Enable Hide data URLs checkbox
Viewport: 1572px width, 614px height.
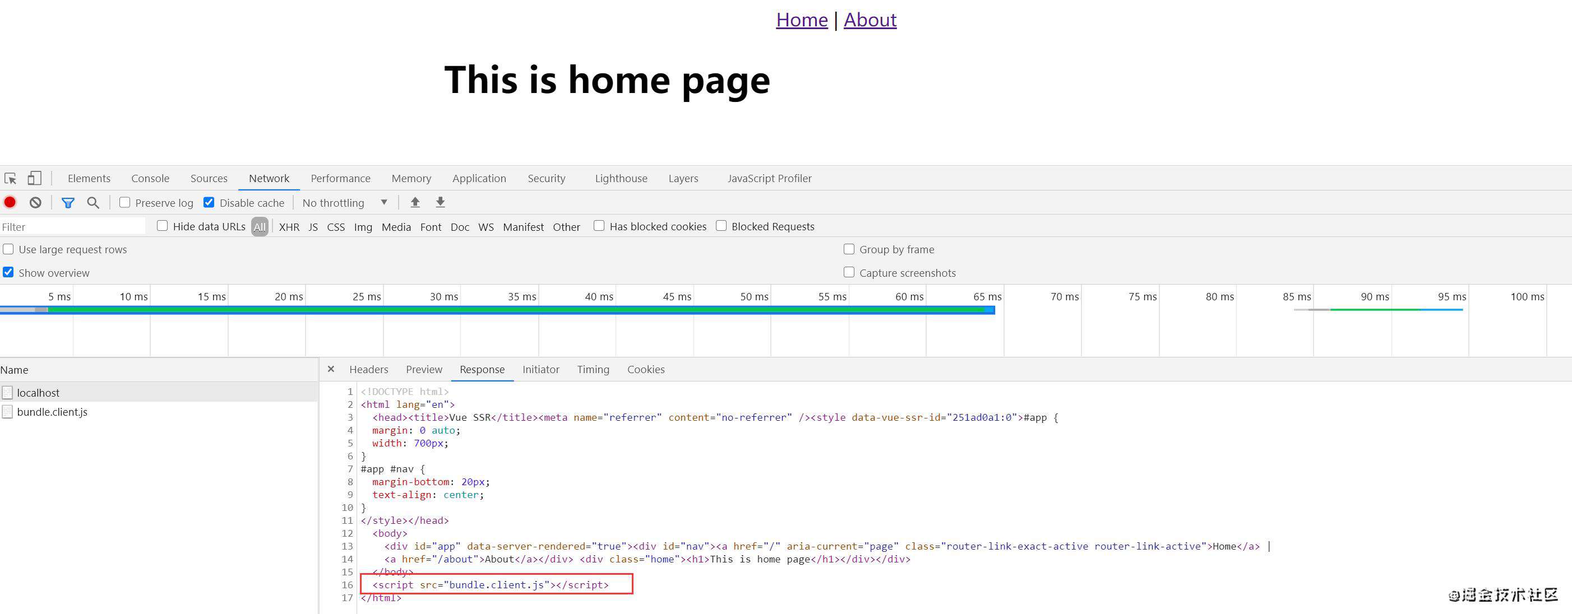point(163,226)
